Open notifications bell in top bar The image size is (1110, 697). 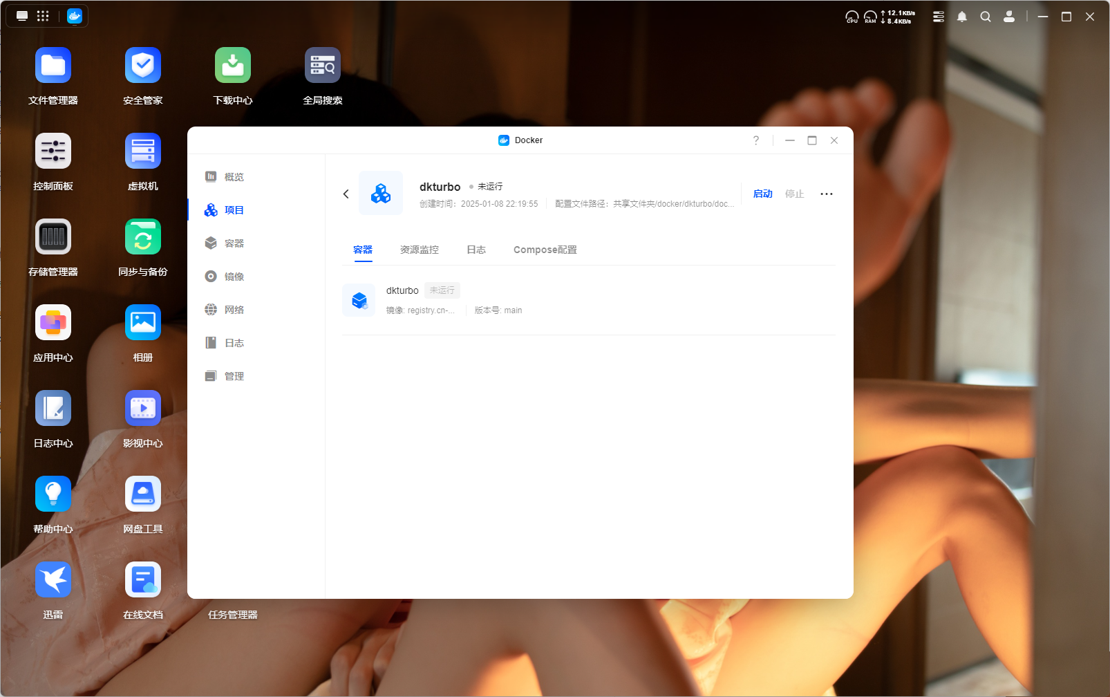tap(962, 17)
